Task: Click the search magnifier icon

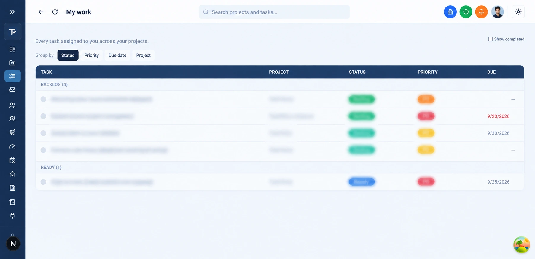Action: [206, 12]
